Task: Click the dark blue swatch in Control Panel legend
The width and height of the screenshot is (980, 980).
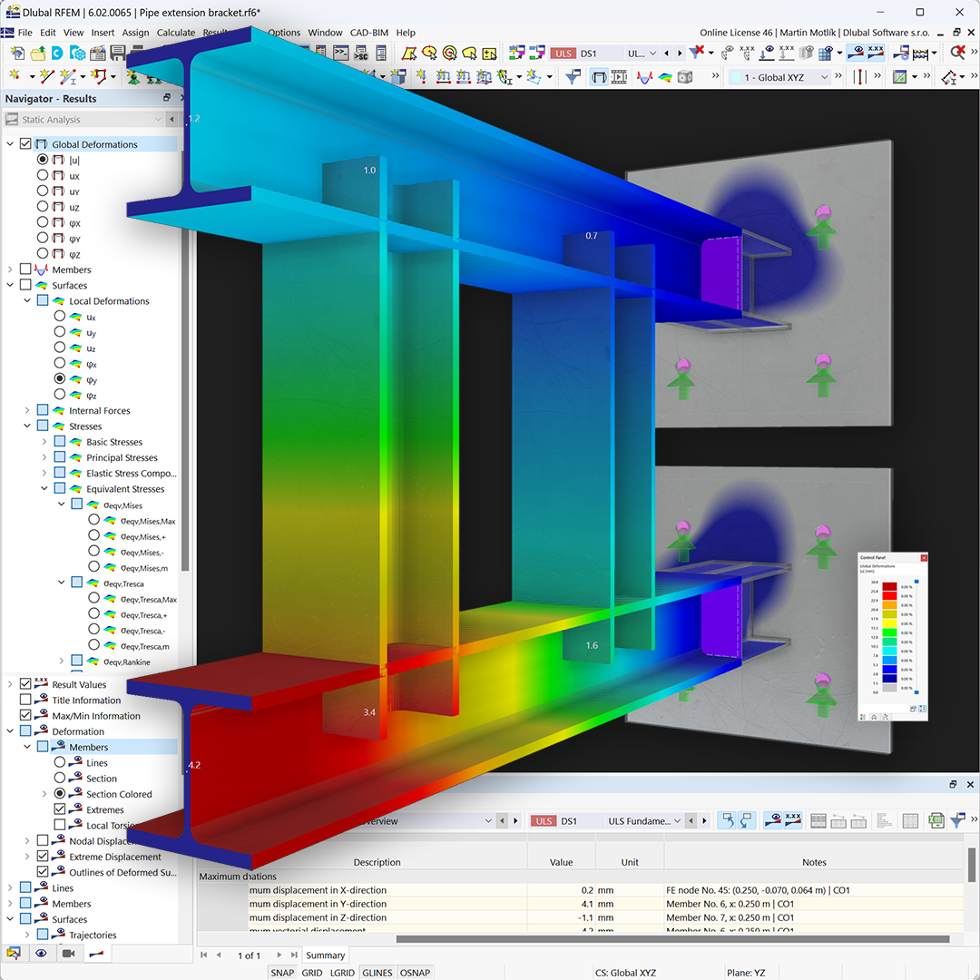Action: point(889,678)
